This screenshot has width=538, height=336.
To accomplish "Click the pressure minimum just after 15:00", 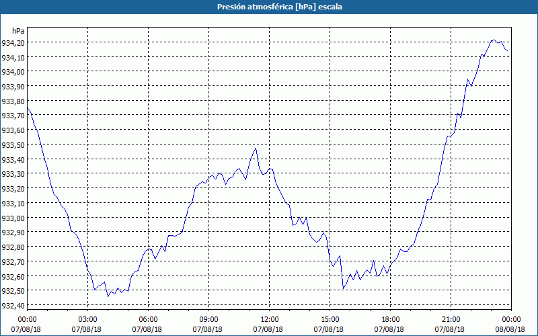I will coord(343,289).
